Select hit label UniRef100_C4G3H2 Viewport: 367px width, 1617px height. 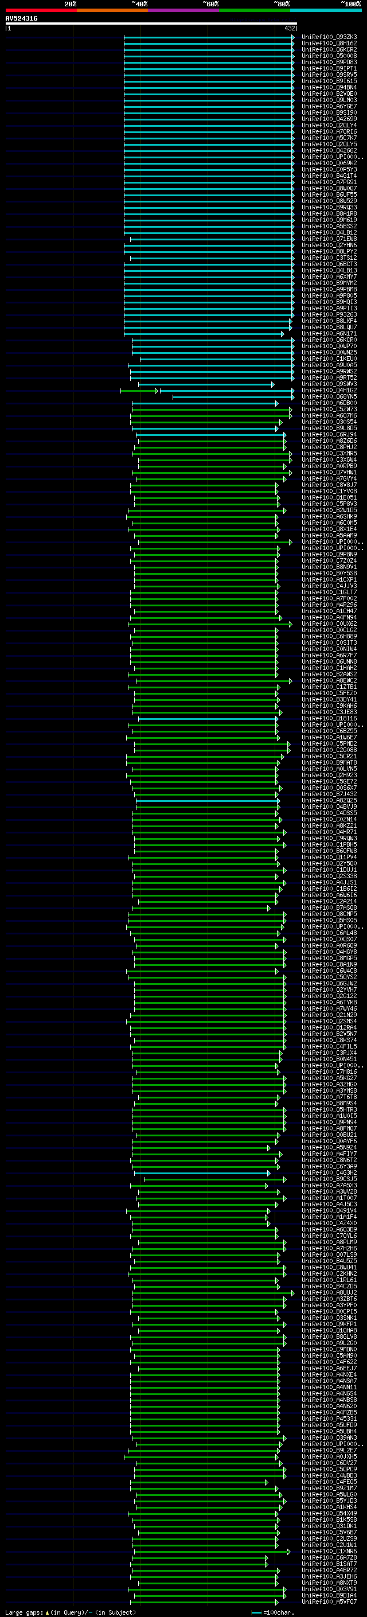tap(329, 1172)
